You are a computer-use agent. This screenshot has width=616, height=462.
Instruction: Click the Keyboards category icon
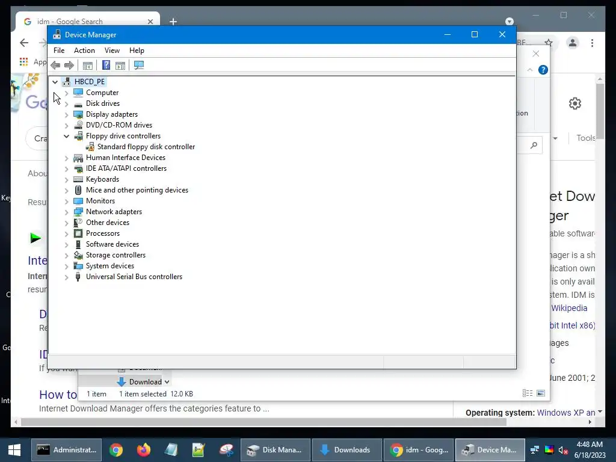(x=78, y=179)
